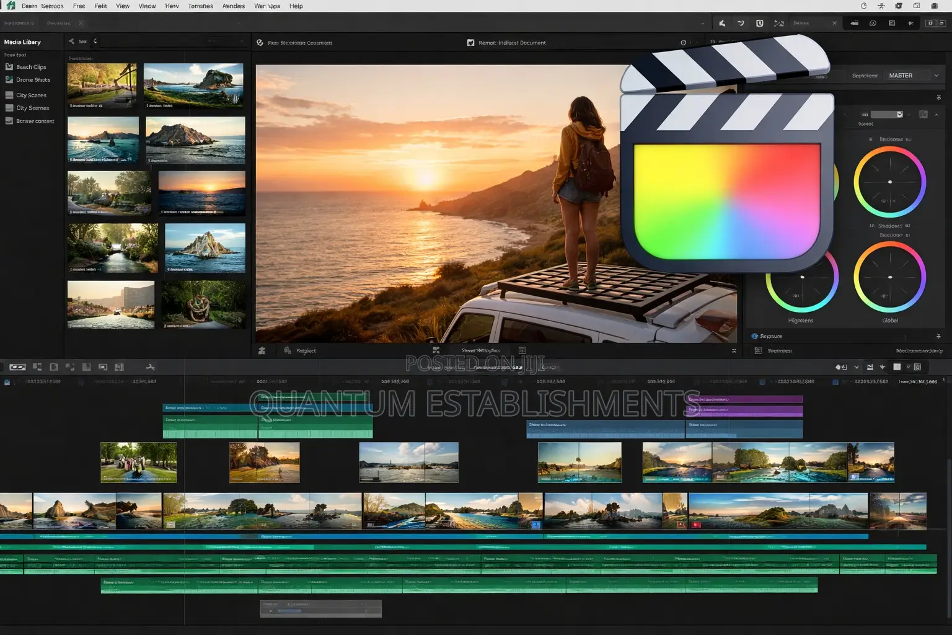The height and width of the screenshot is (635, 952).
Task: Click the window layout icon in the top-right menu bar
Action: pos(916,6)
